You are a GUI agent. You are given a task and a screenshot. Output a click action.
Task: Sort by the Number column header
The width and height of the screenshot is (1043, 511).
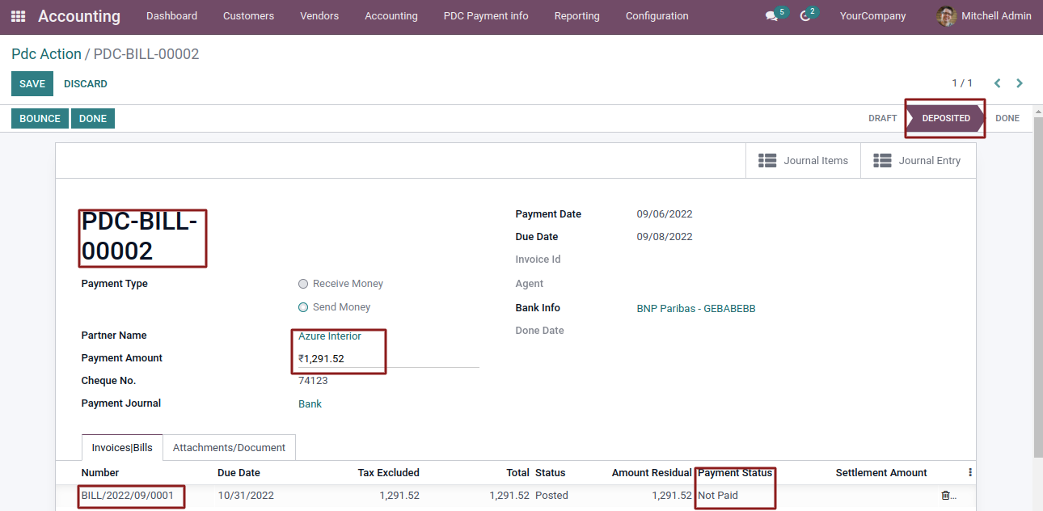pos(100,473)
